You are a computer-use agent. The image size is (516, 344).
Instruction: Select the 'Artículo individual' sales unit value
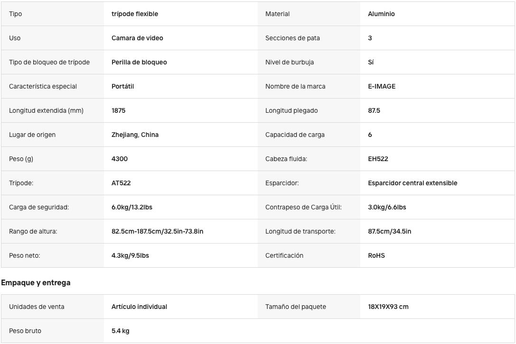click(139, 307)
